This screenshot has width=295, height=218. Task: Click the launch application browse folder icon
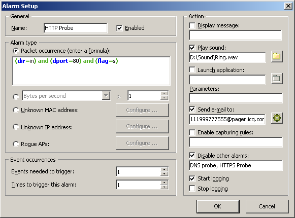(277, 79)
